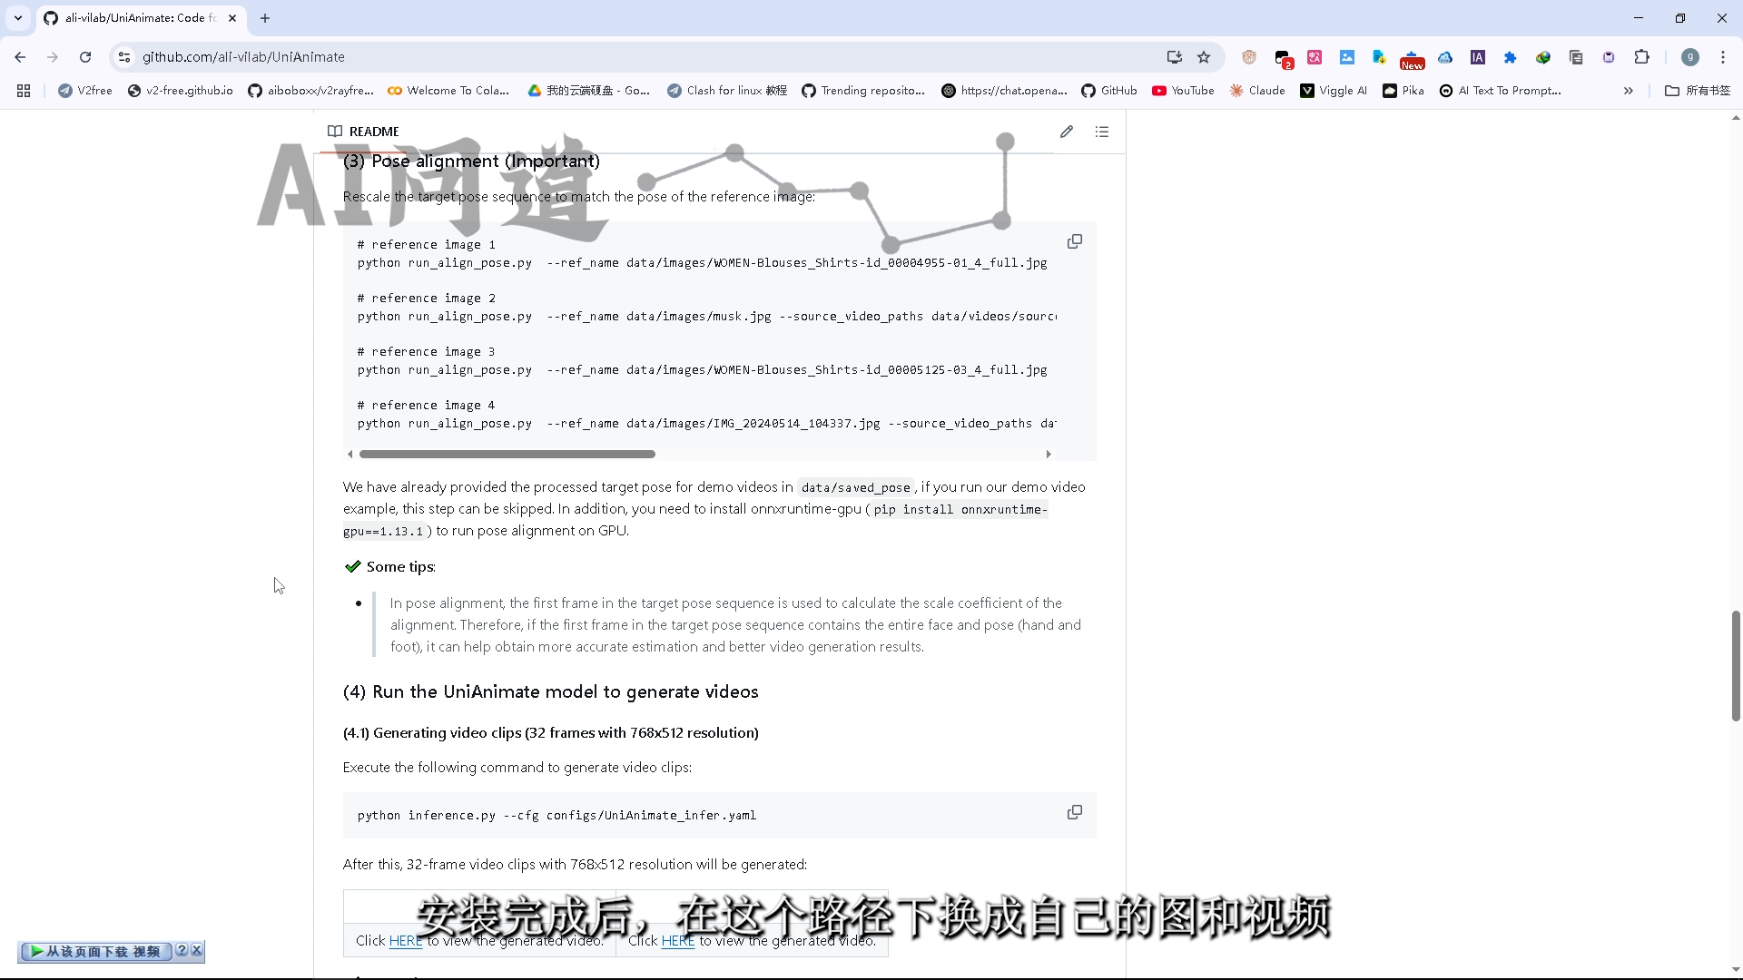Click the code block horizontal scrollbar
Viewport: 1743px width, 980px height.
coord(507,454)
